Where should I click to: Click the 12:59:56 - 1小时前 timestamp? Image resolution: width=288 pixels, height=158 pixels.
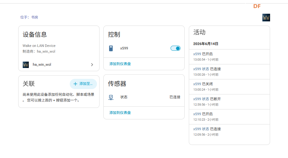[x=206, y=105]
